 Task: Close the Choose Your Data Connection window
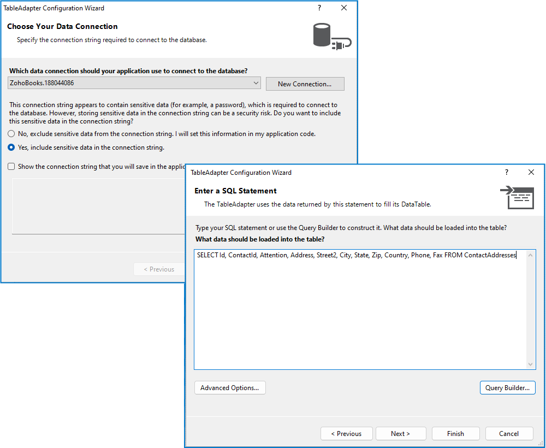pyautogui.click(x=344, y=8)
